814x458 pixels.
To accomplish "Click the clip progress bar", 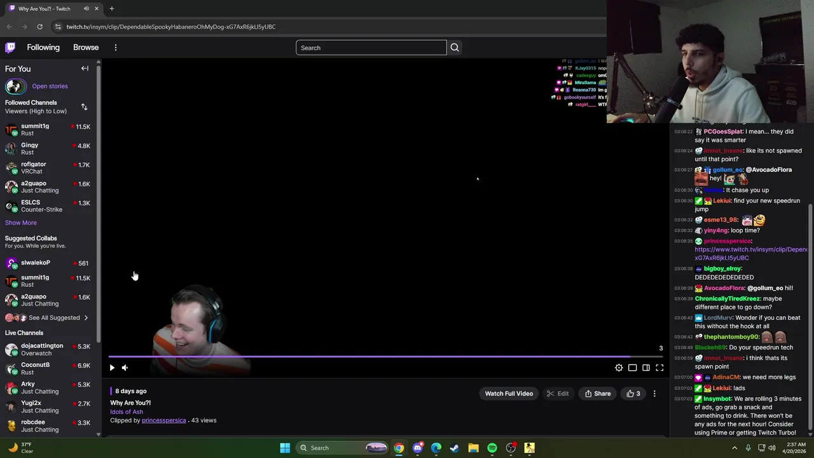I will [x=386, y=357].
